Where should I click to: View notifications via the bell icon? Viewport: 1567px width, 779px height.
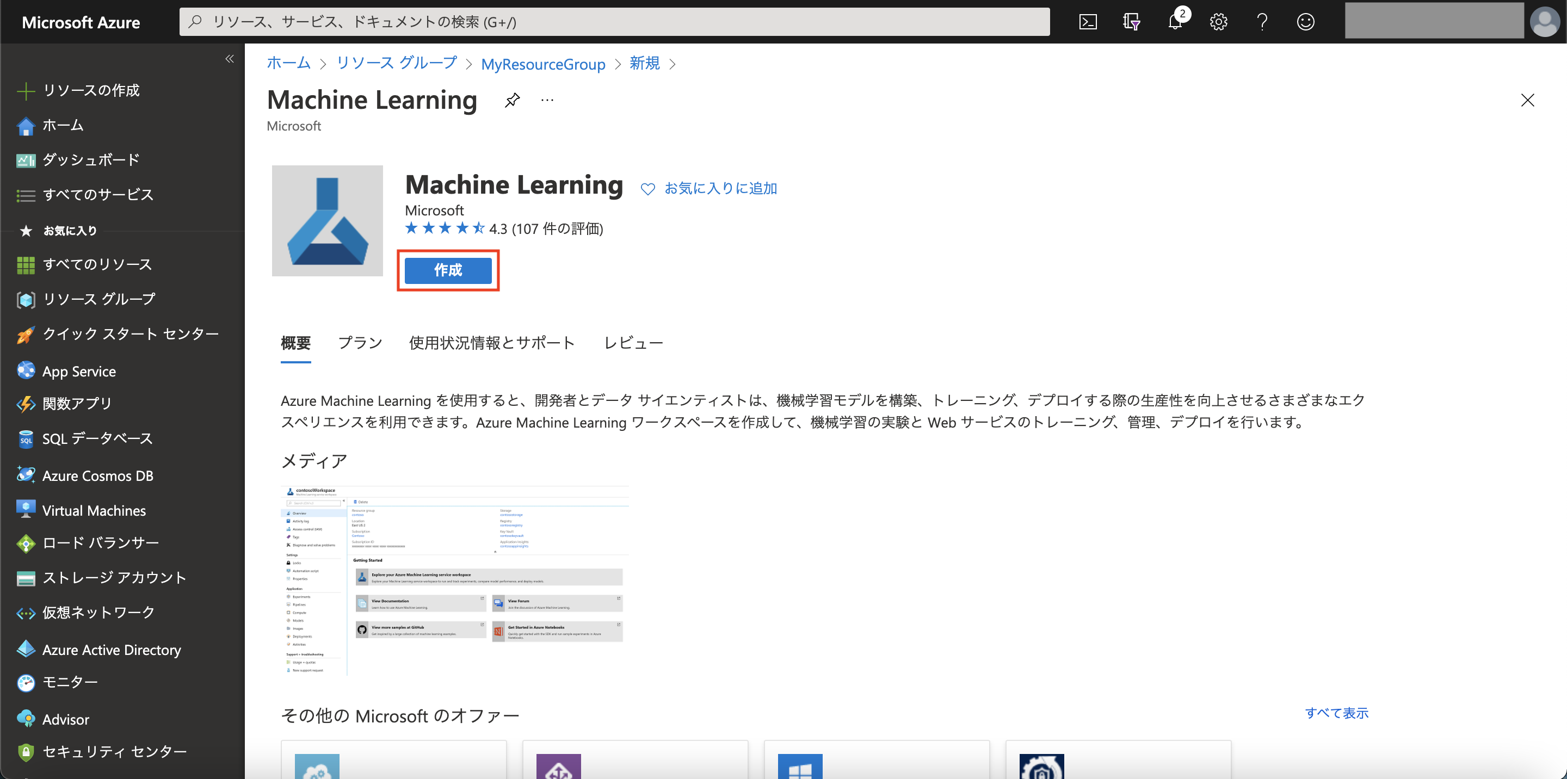tap(1175, 22)
